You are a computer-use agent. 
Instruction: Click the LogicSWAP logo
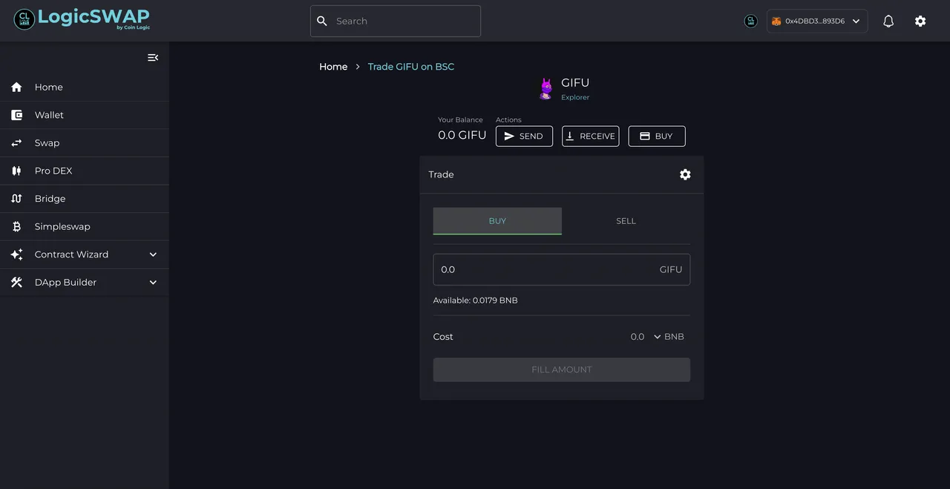[82, 19]
